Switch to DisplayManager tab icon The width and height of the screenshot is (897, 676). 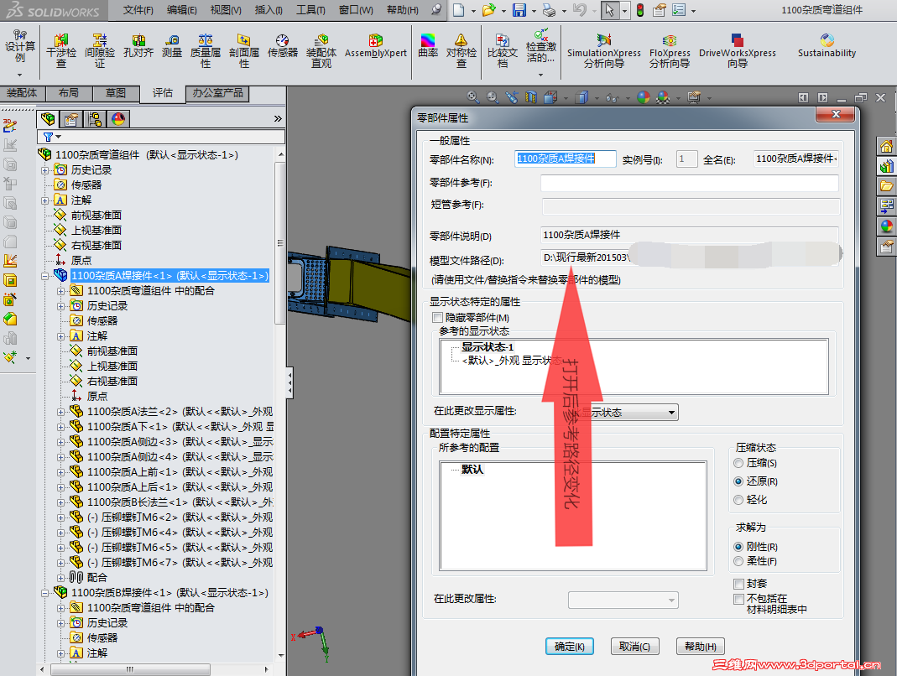click(118, 118)
